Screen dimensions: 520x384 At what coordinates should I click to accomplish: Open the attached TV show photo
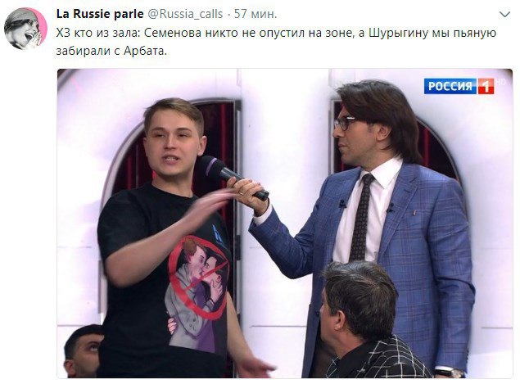click(285, 224)
